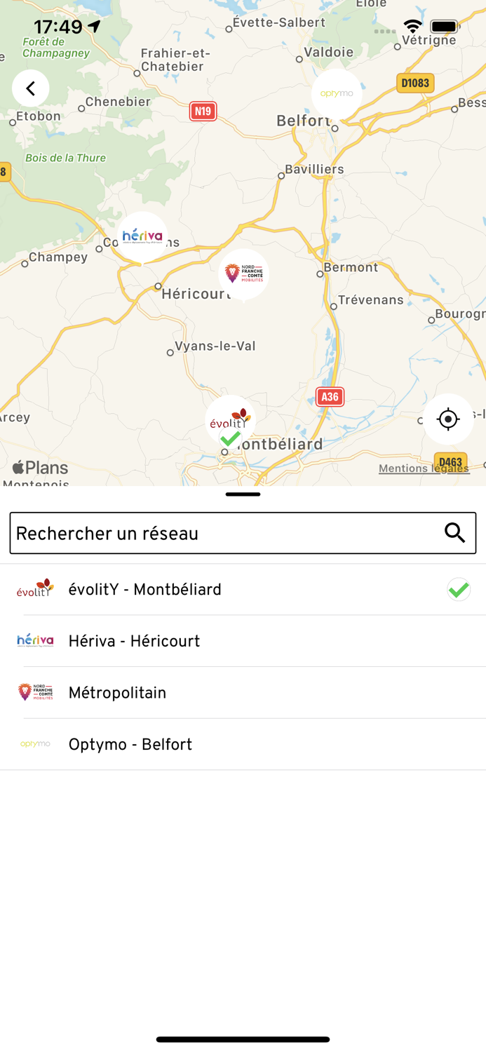Expand the bottom sheet via its drag handle
486x1052 pixels.
pyautogui.click(x=243, y=494)
